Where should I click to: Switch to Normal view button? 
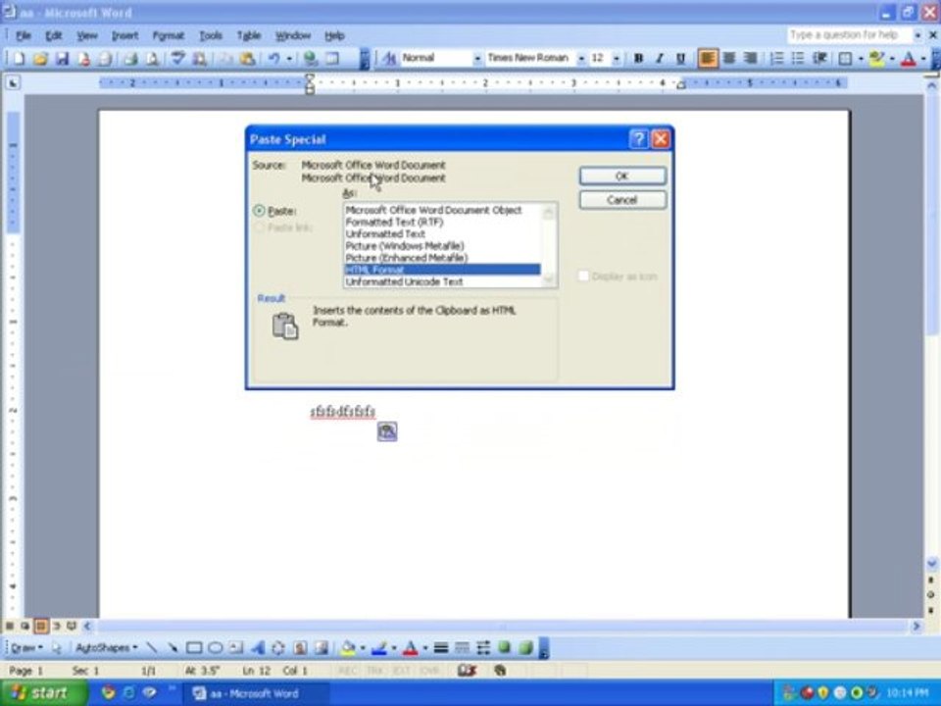pyautogui.click(x=10, y=627)
